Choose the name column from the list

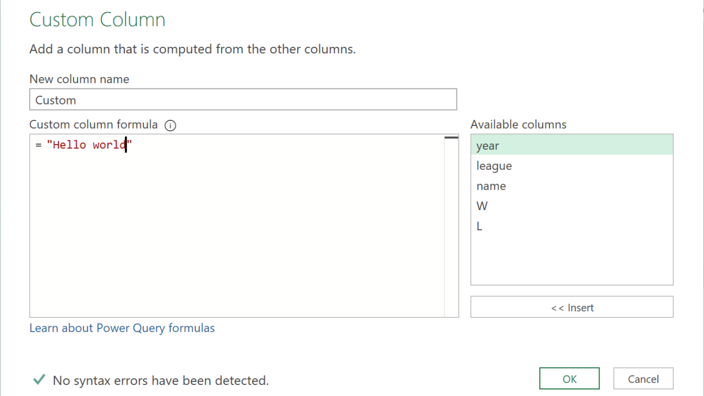571,186
